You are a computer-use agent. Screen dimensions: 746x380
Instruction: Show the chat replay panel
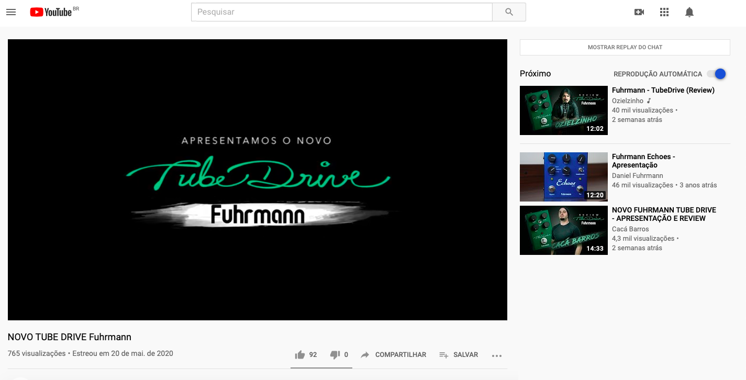pyautogui.click(x=625, y=47)
